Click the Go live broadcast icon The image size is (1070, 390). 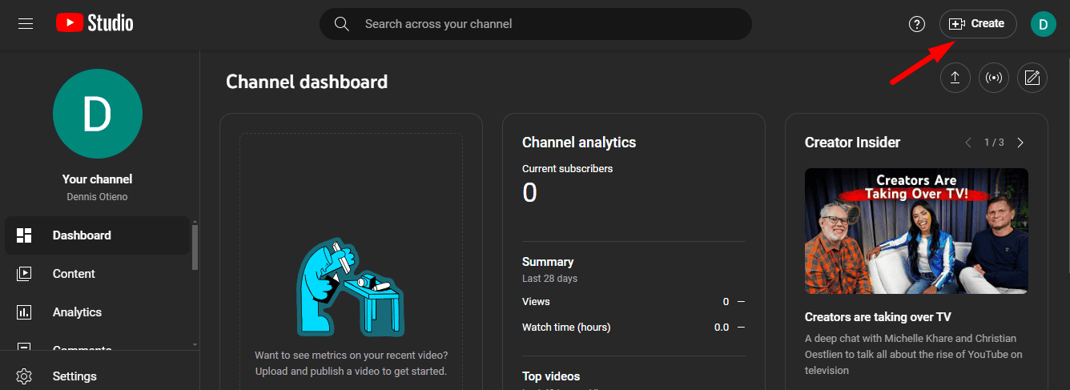click(994, 78)
